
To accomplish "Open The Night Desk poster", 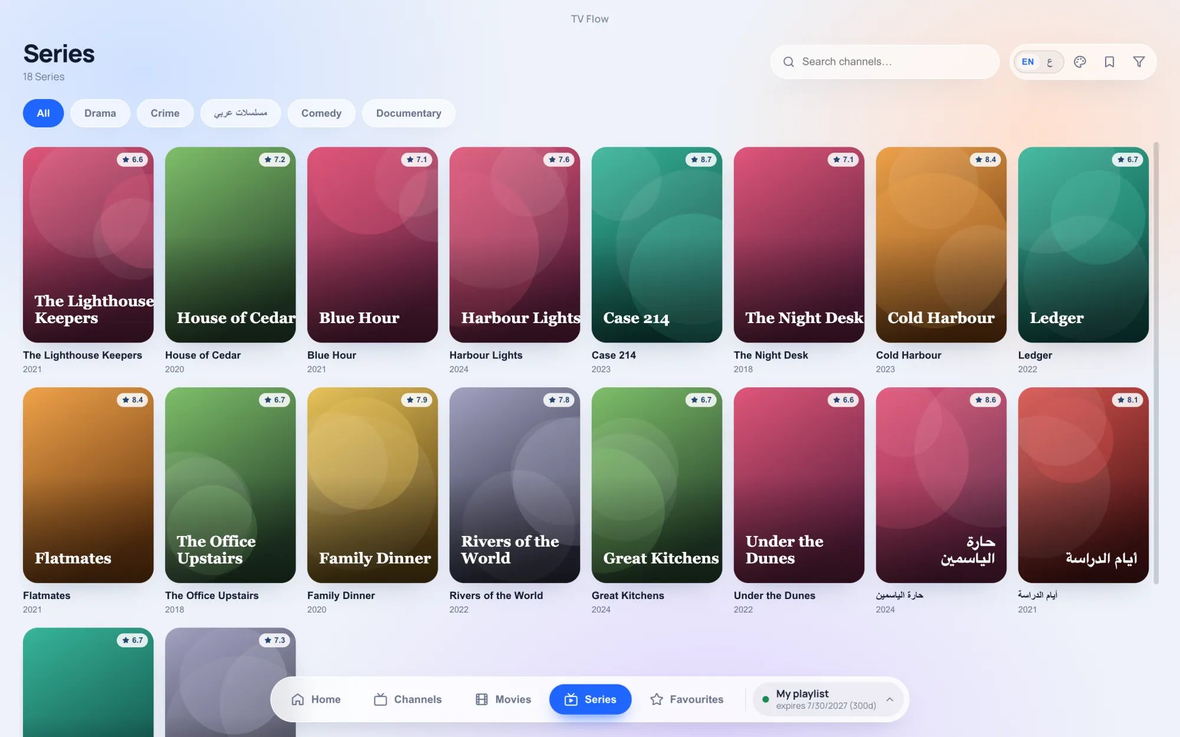I will click(x=799, y=245).
